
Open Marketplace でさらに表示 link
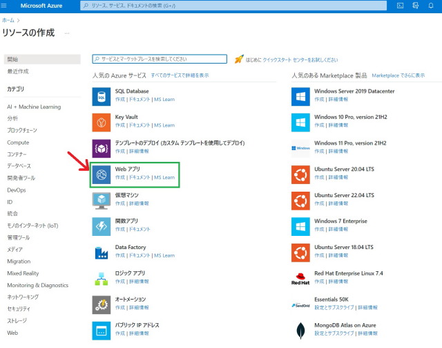pos(398,75)
